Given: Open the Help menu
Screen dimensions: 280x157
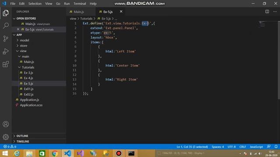Looking at the screenshot, I should [x=93, y=3].
